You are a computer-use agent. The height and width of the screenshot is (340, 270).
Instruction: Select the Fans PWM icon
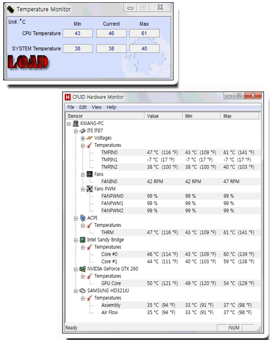click(x=90, y=189)
